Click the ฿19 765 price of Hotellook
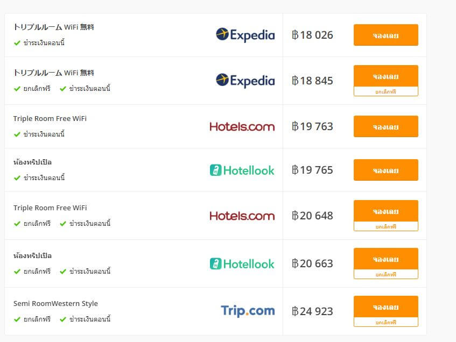Screen dimensions: 456x342 click(x=312, y=170)
